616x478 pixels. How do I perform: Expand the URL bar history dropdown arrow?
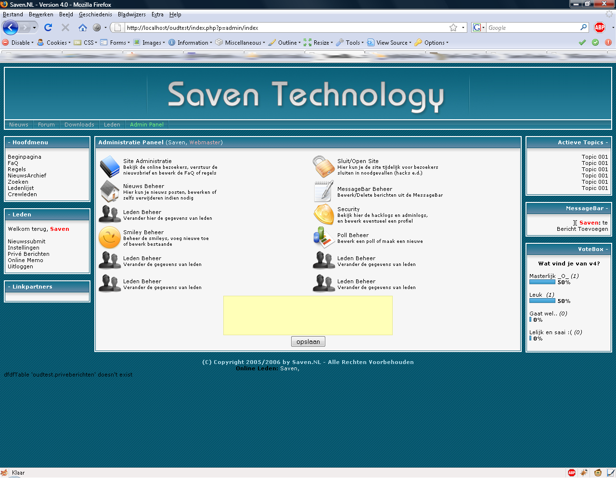coord(463,27)
